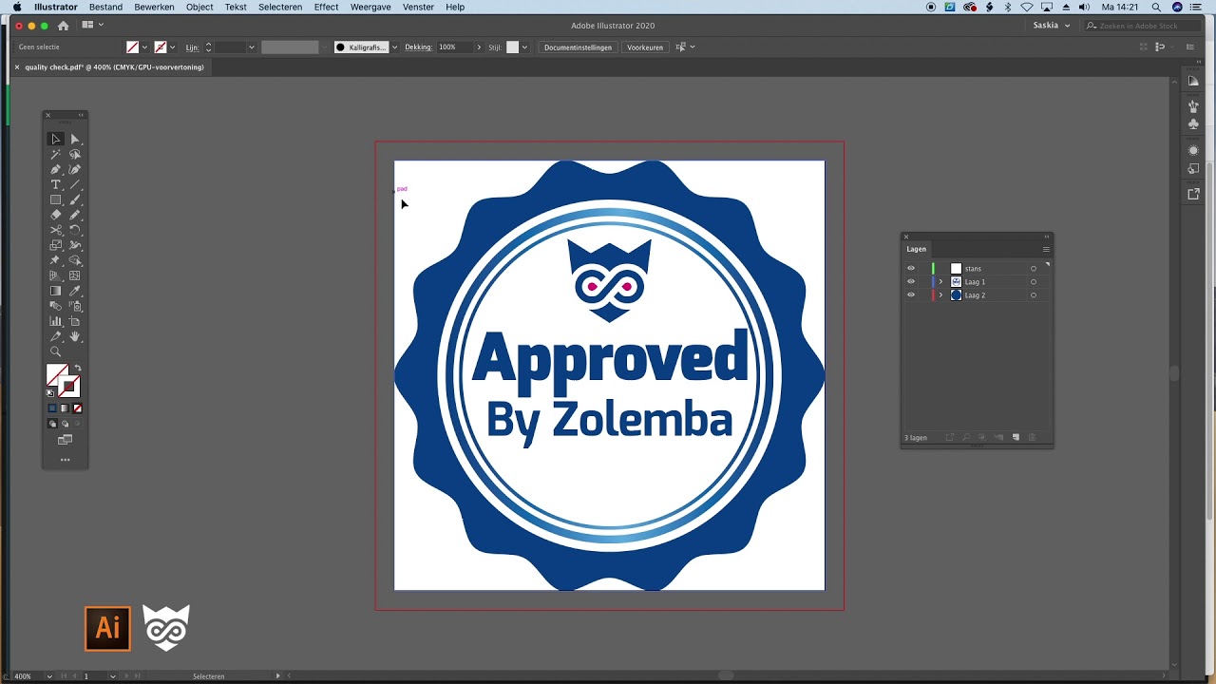Select the Gradient tool
The image size is (1216, 684).
(x=56, y=291)
